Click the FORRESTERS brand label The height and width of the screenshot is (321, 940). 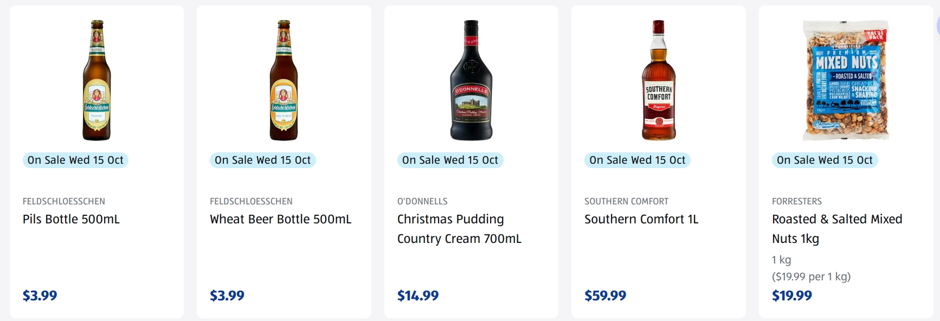point(797,201)
